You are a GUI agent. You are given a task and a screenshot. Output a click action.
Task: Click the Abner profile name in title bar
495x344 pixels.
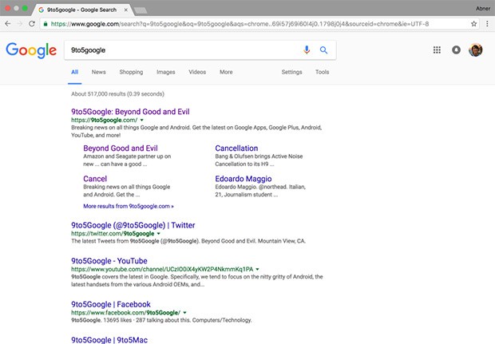tap(483, 9)
